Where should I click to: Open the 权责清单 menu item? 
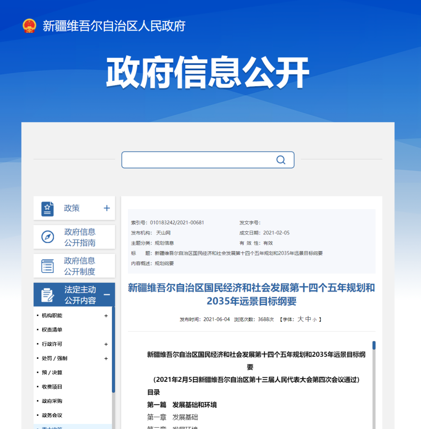[x=52, y=330]
